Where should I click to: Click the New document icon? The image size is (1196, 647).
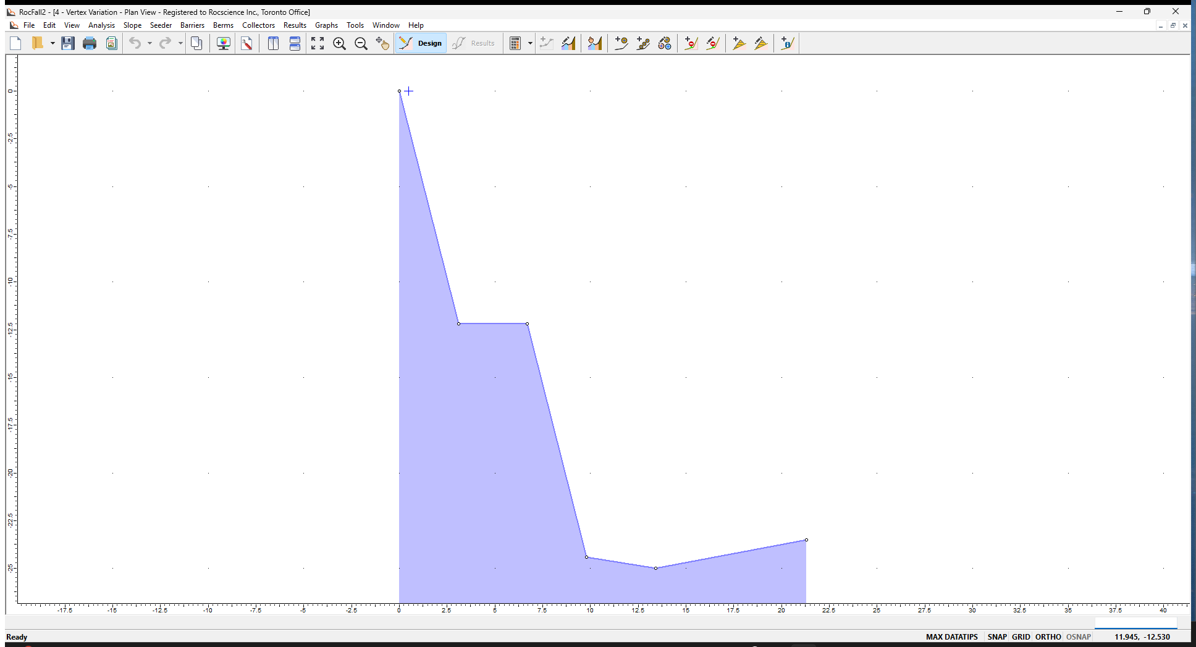click(16, 43)
